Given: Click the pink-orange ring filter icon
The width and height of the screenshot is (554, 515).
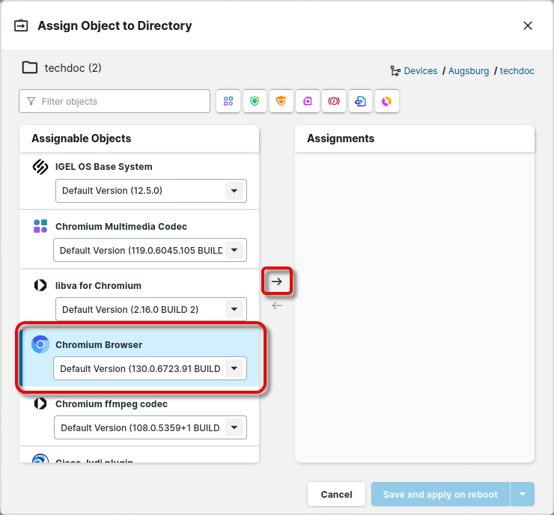Looking at the screenshot, I should [x=387, y=101].
